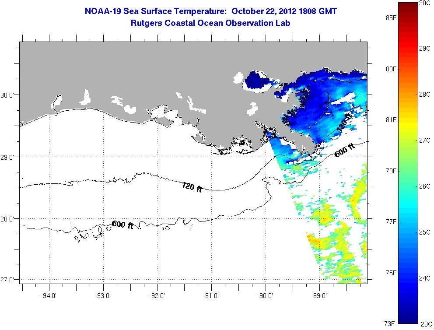Image resolution: width=434 pixels, height=330 pixels.
Task: Click the '-93 0'' longitude label
Action: pos(103,296)
